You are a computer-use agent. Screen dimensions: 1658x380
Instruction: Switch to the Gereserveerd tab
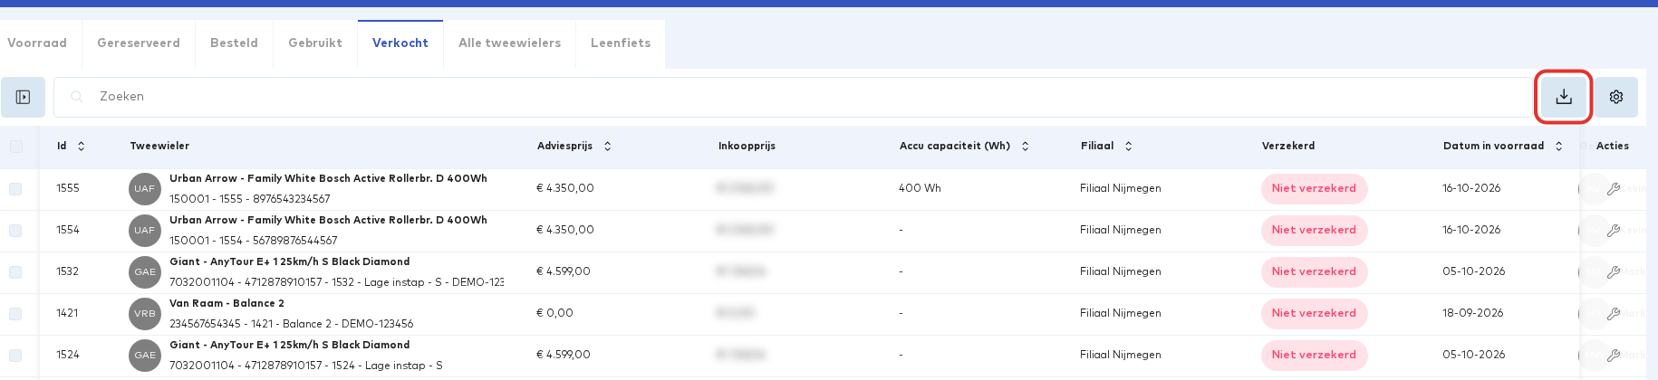click(139, 43)
